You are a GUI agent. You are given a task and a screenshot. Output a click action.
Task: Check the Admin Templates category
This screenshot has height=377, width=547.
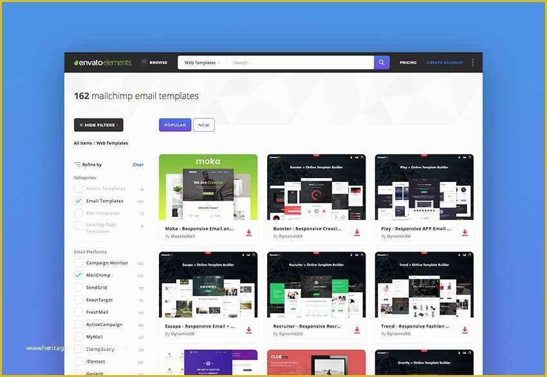[x=79, y=188]
